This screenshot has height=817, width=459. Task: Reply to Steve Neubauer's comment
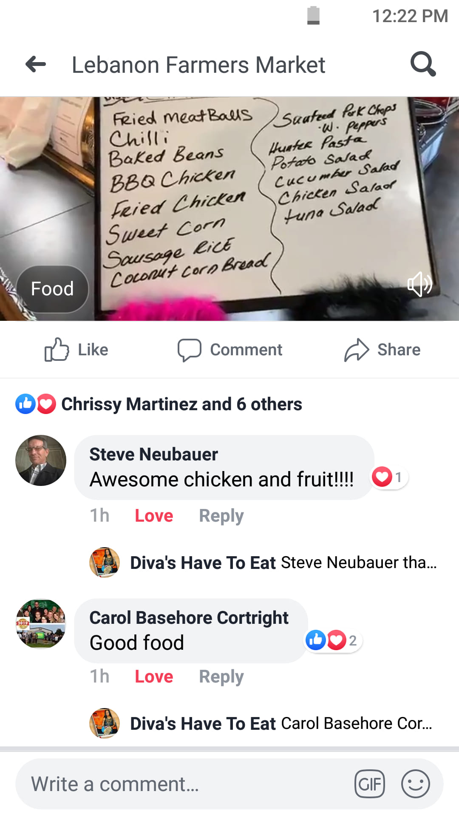(221, 516)
